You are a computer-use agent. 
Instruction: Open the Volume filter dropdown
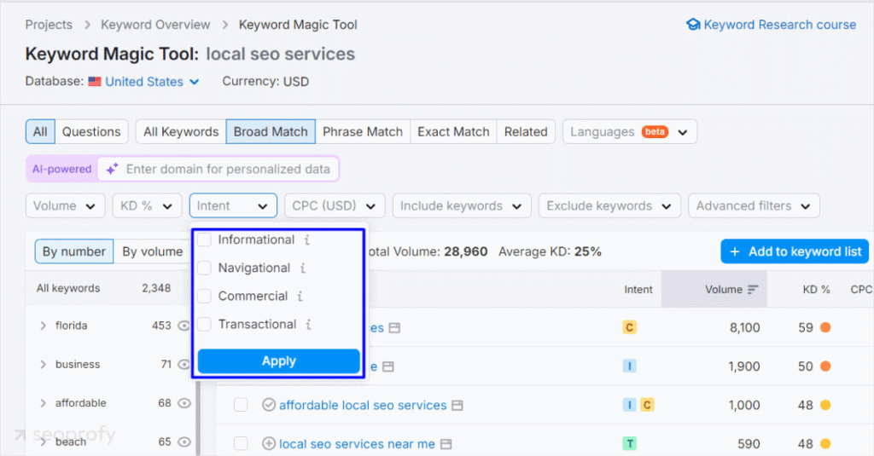click(66, 205)
